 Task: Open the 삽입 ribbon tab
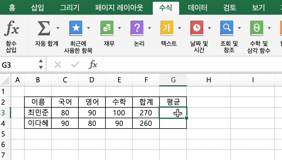[x=37, y=8]
